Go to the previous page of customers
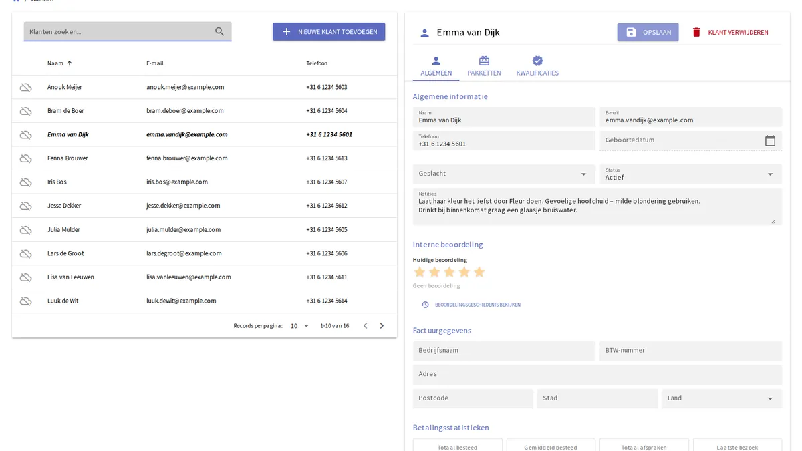This screenshot has width=802, height=451. [365, 326]
